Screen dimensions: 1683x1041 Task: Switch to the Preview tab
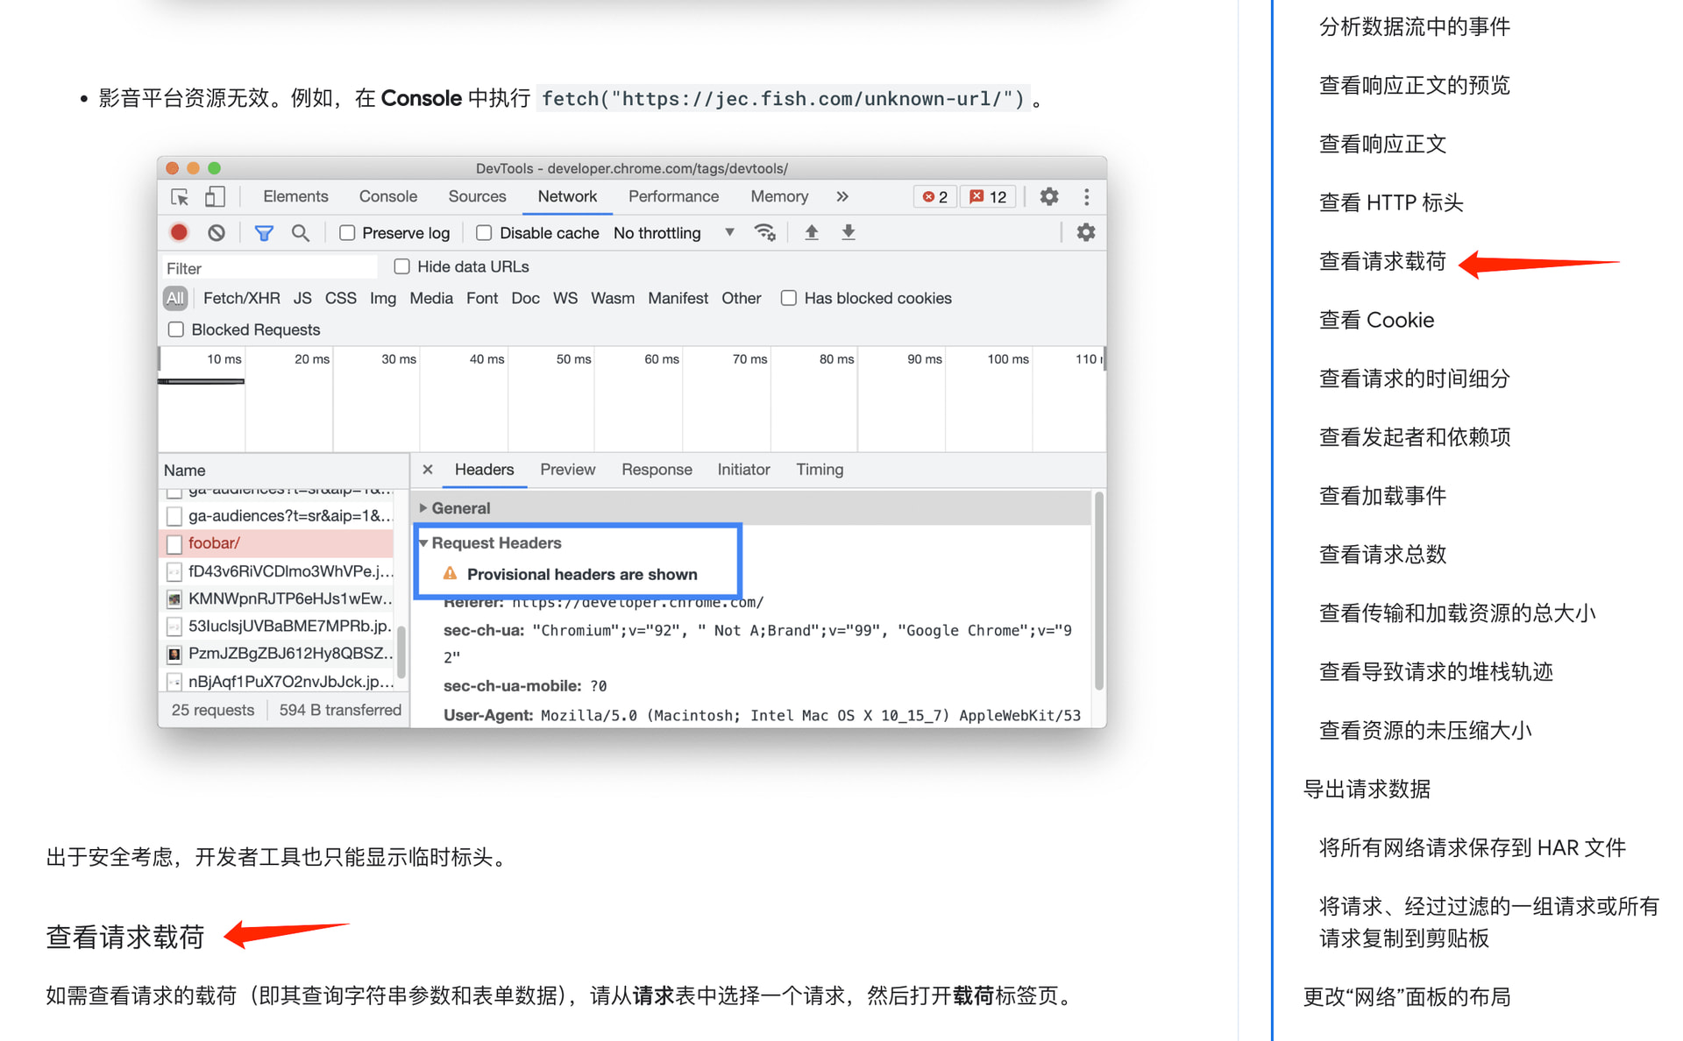click(x=567, y=470)
